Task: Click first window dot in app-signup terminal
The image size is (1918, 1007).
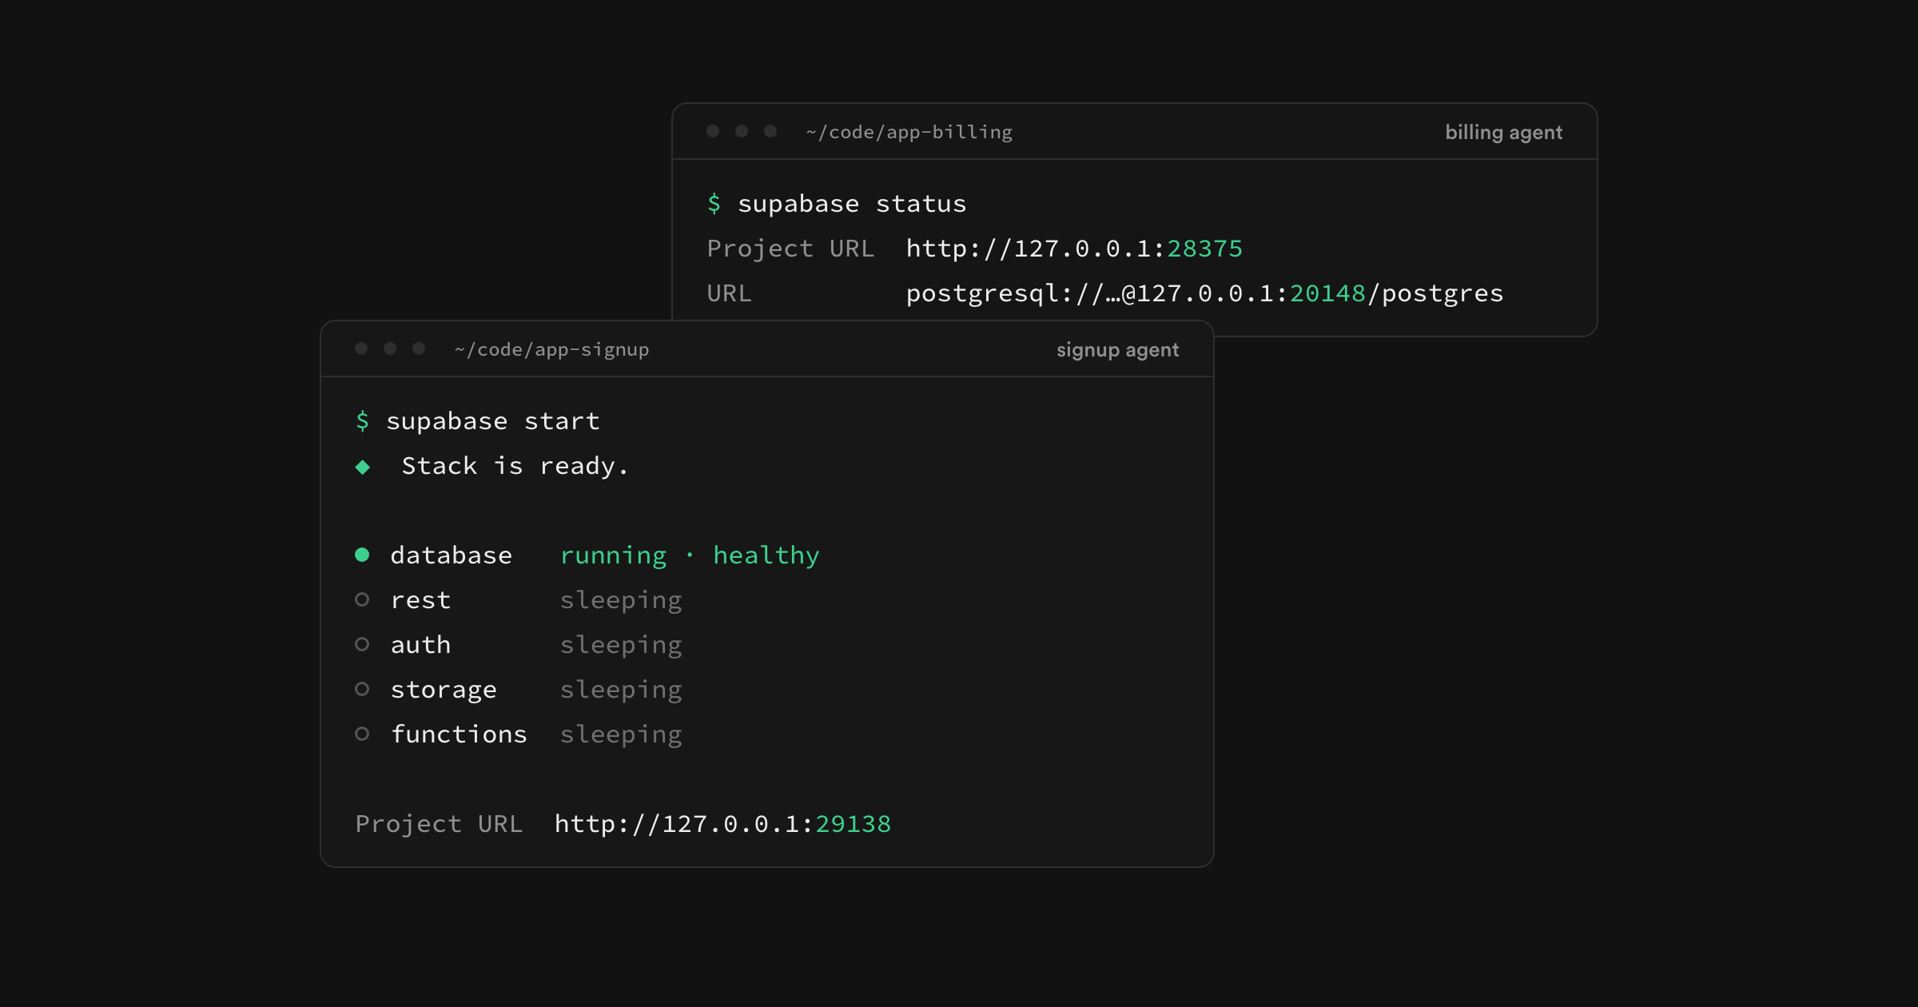Action: tap(361, 348)
